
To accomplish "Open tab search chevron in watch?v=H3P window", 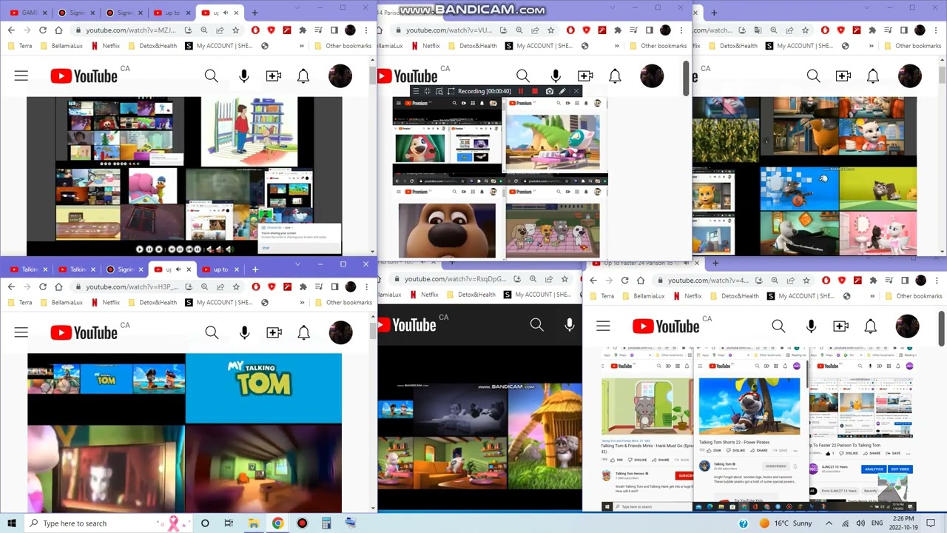I will [x=297, y=264].
